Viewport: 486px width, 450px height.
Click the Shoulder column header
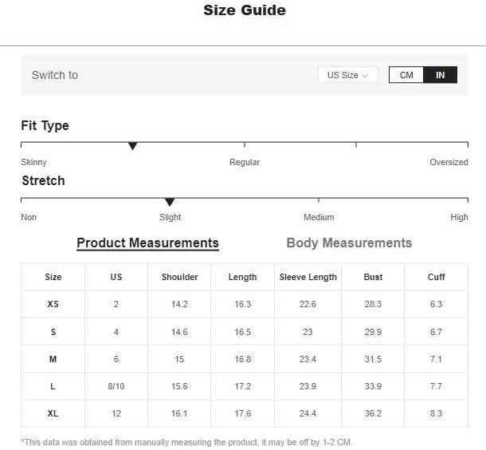pos(179,277)
